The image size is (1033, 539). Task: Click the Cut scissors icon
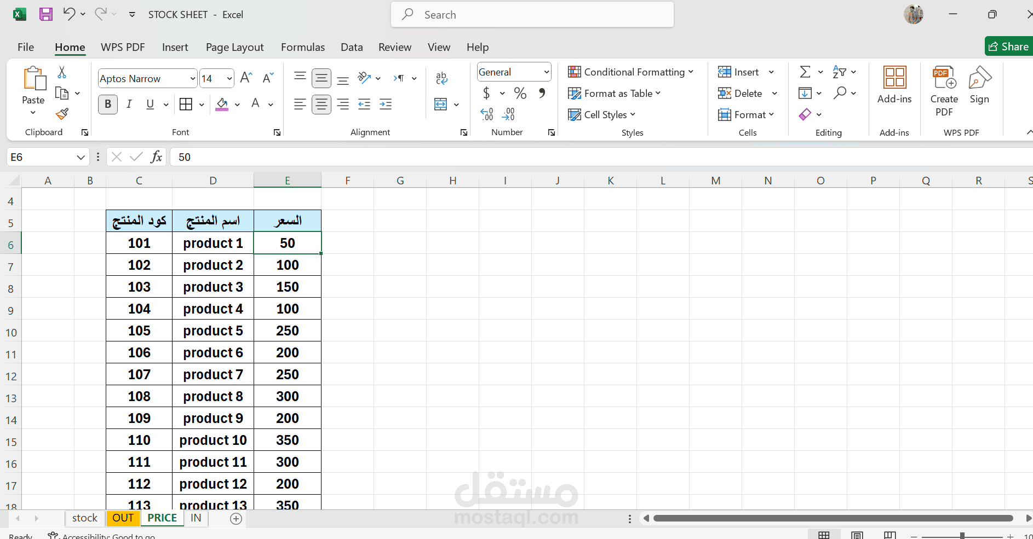click(x=62, y=72)
